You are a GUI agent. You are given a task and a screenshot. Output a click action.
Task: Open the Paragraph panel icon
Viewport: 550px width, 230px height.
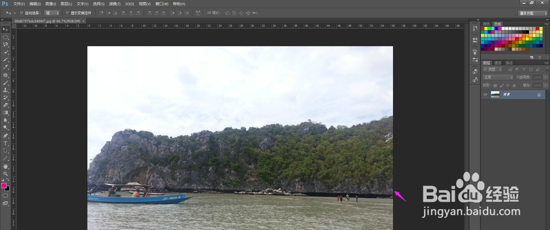475,72
